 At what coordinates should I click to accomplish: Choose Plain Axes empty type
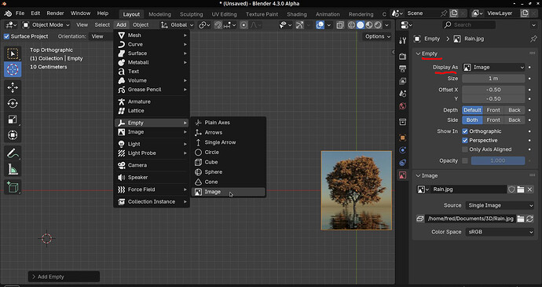[x=228, y=123]
